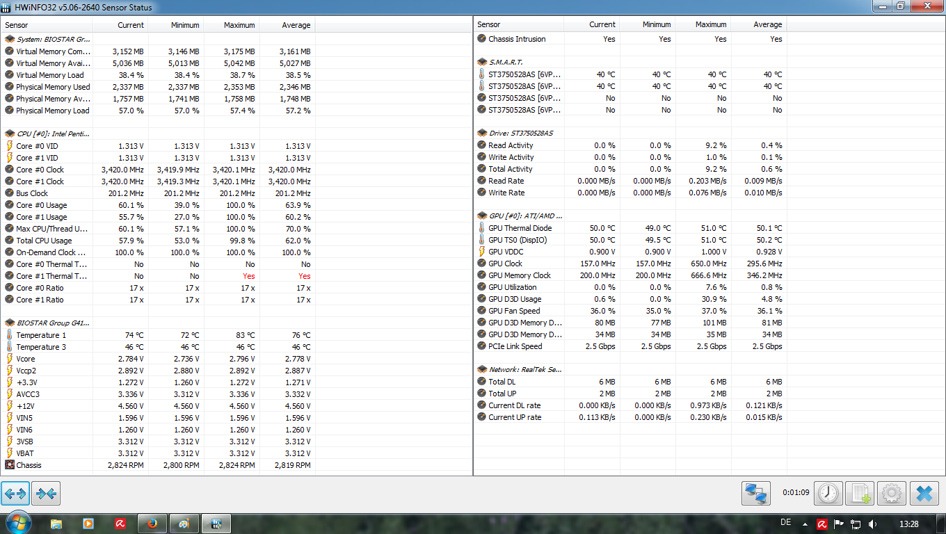Open Firefox from the taskbar

(x=152, y=524)
